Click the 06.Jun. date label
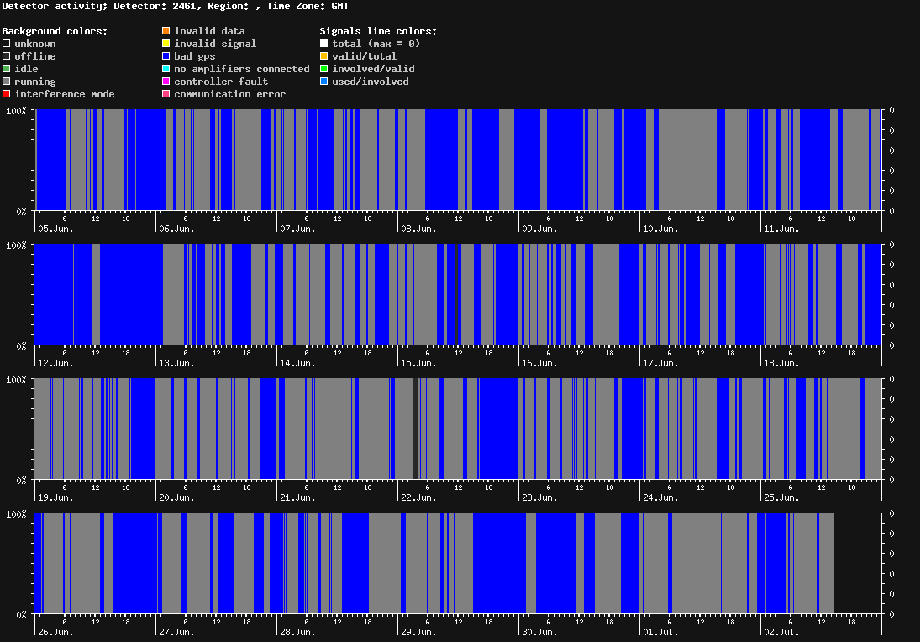This screenshot has width=920, height=642. coord(176,229)
